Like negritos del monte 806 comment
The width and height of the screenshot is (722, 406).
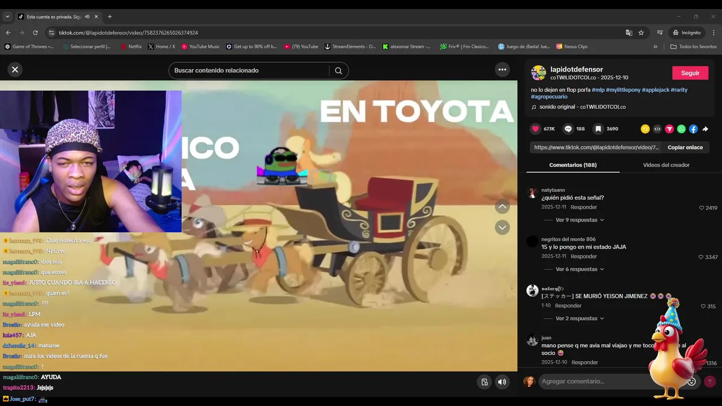(702, 257)
